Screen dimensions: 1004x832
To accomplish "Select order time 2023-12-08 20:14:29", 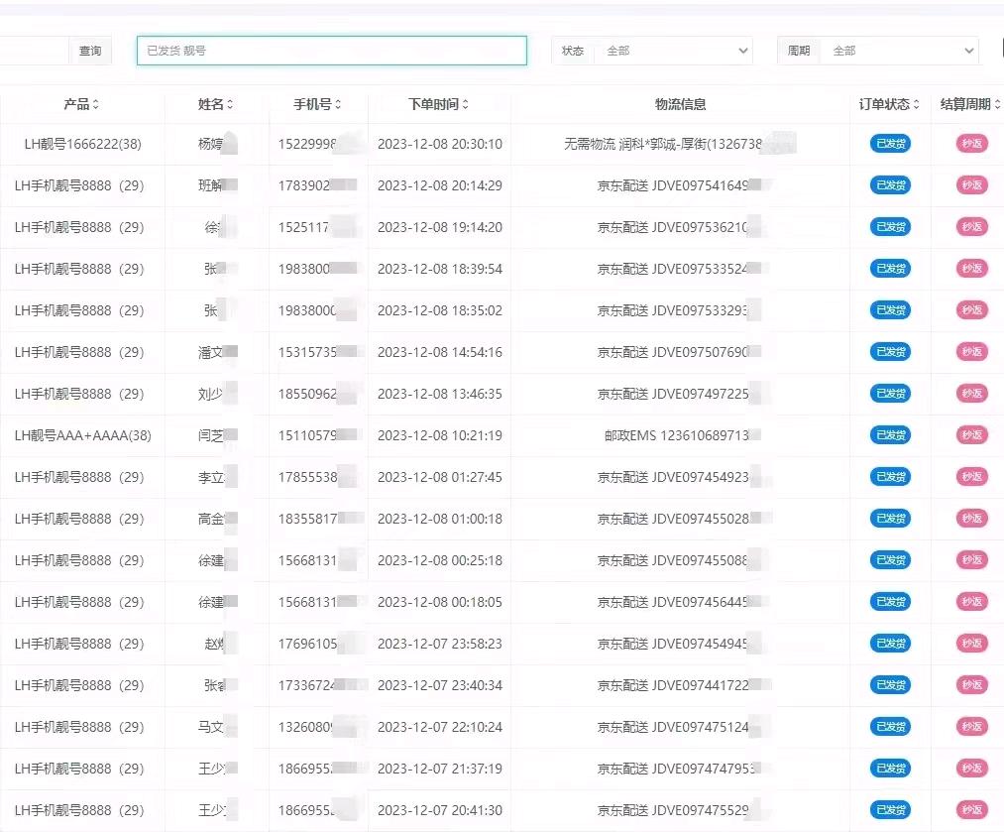I will (x=440, y=185).
